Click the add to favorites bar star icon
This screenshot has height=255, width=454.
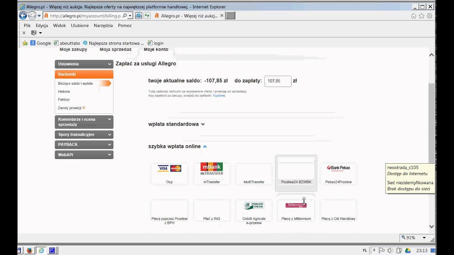click(x=25, y=43)
